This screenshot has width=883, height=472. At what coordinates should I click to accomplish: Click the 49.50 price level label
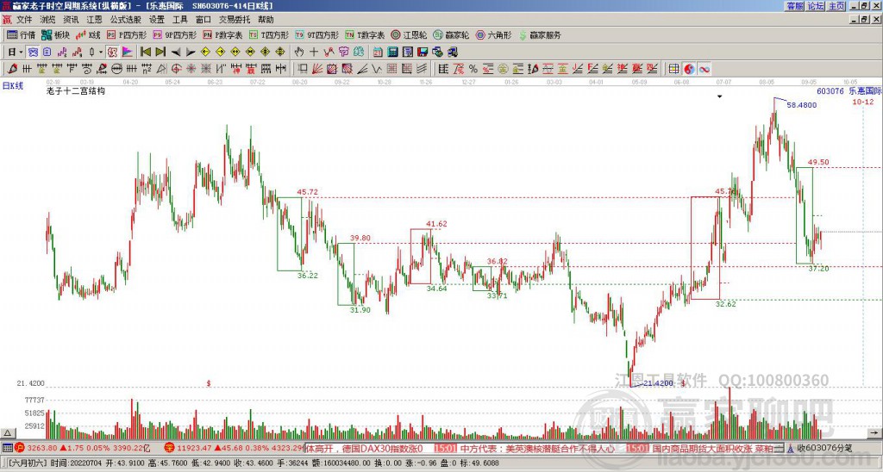pyautogui.click(x=818, y=162)
